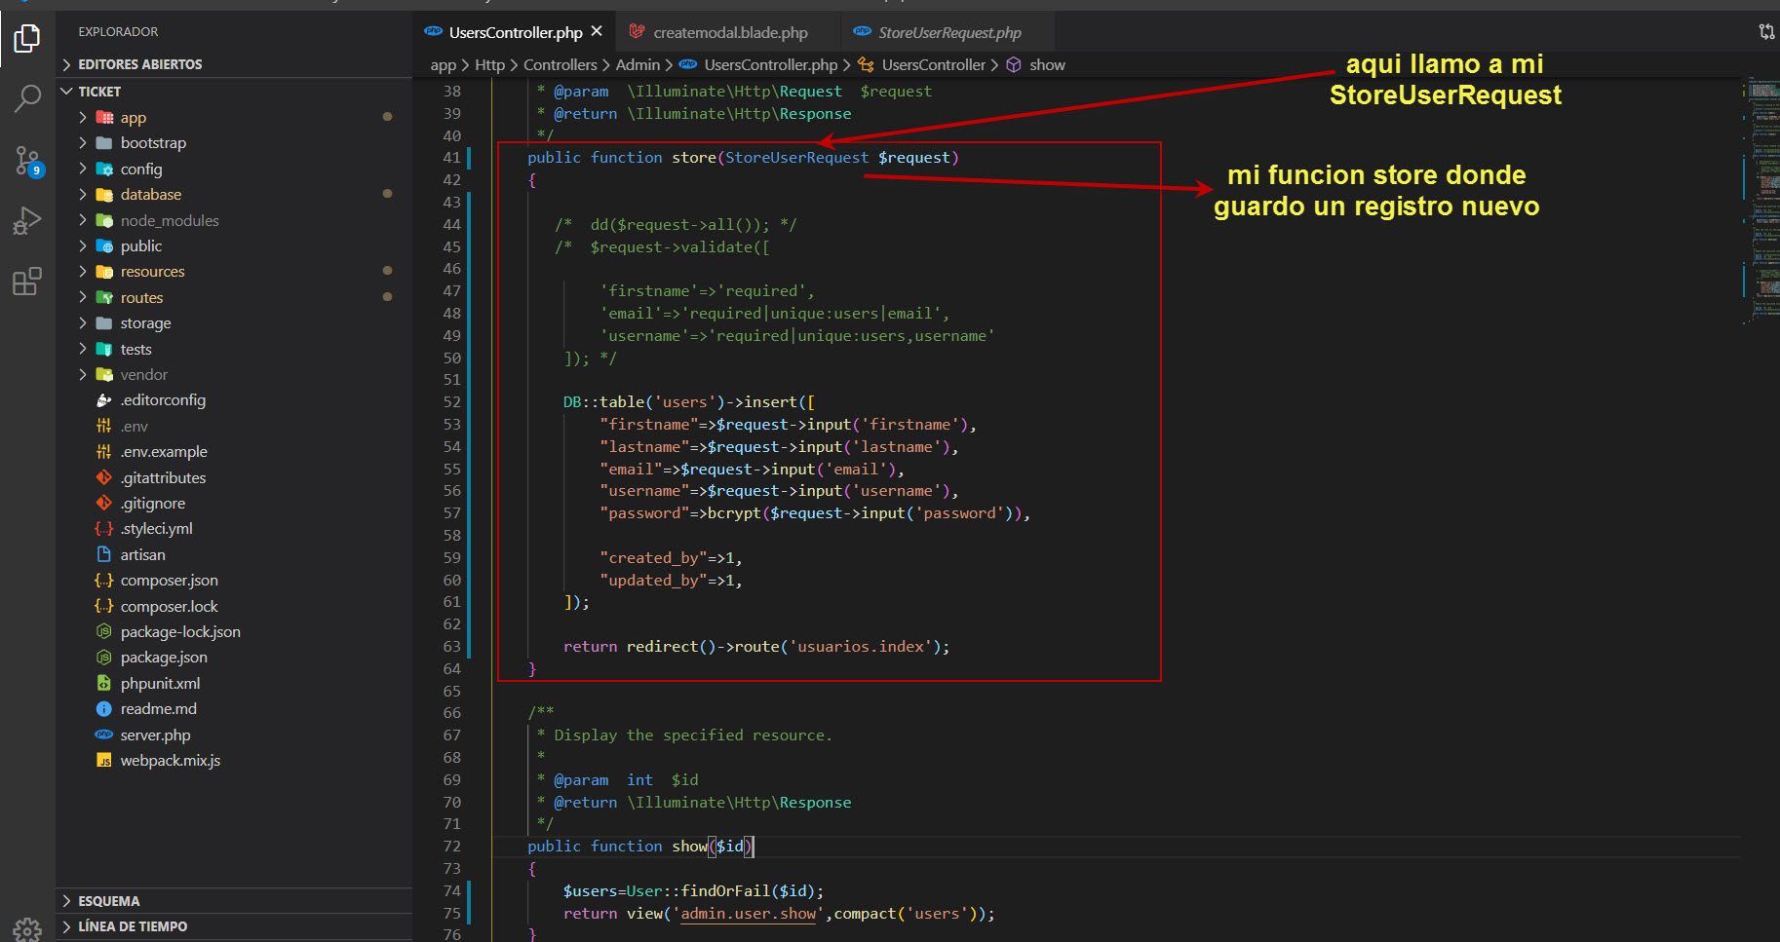The width and height of the screenshot is (1780, 942).
Task: Open the Extensions view
Action: pos(27,282)
